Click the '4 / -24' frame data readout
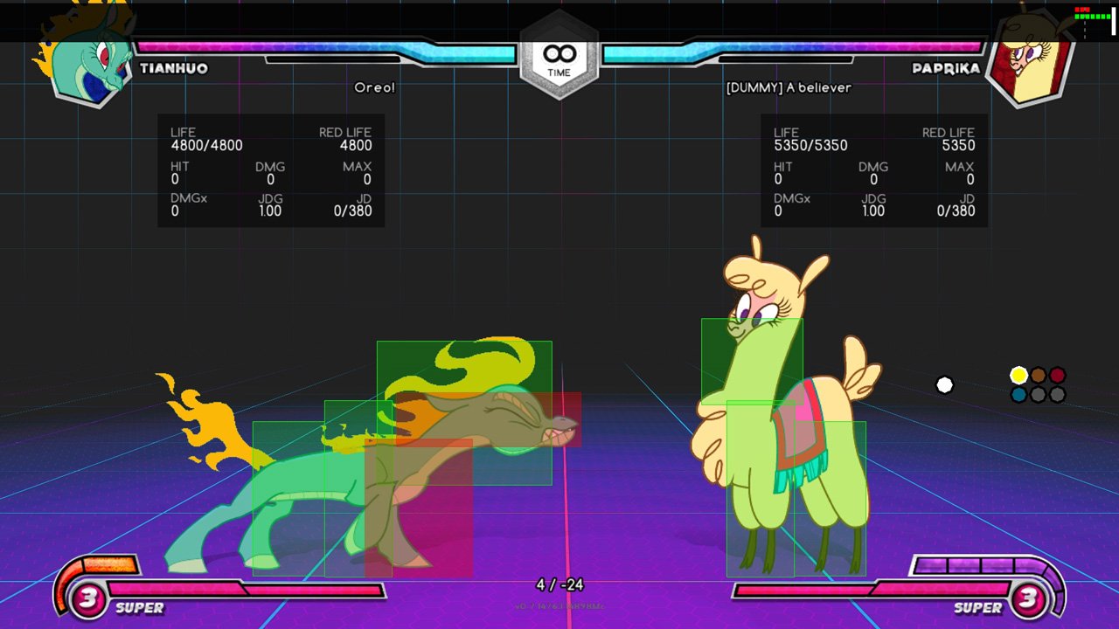This screenshot has width=1119, height=629. 559,584
